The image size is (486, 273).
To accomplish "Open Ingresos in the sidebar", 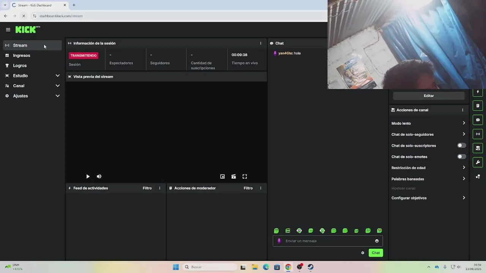I will [x=32, y=55].
